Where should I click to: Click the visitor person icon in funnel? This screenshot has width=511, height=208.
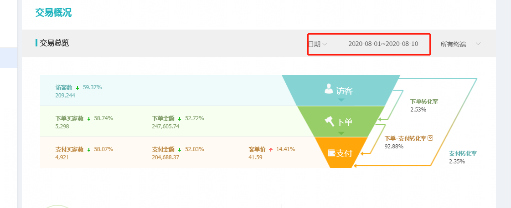(x=329, y=89)
